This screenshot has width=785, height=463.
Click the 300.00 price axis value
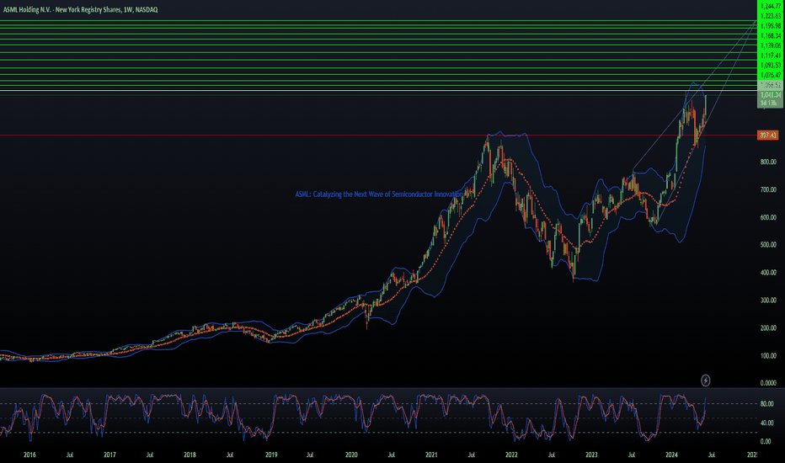(x=768, y=301)
